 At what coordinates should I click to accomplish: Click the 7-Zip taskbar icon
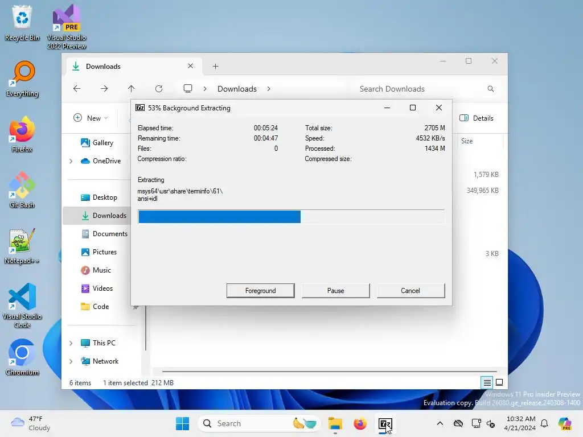pyautogui.click(x=385, y=423)
